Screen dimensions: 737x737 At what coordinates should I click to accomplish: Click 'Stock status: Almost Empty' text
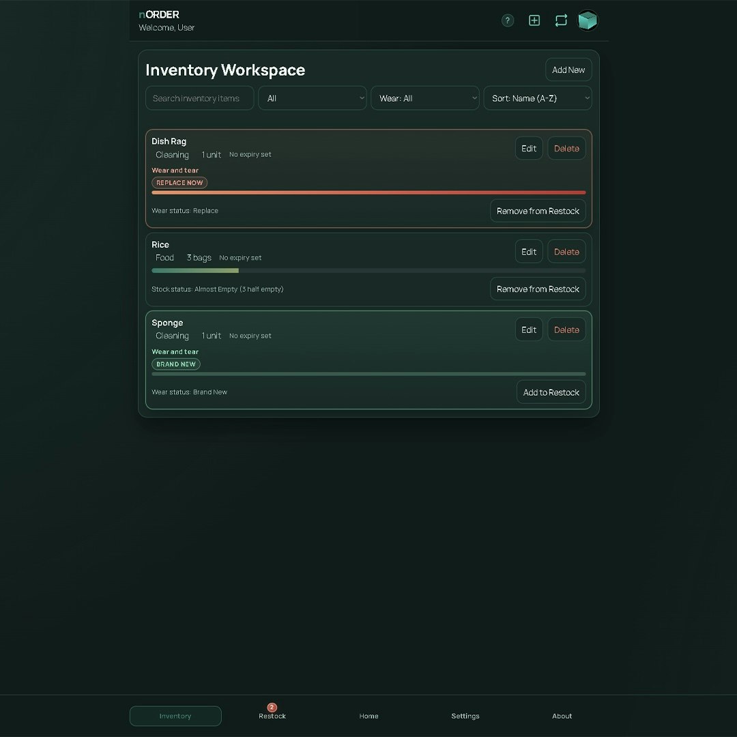(217, 289)
